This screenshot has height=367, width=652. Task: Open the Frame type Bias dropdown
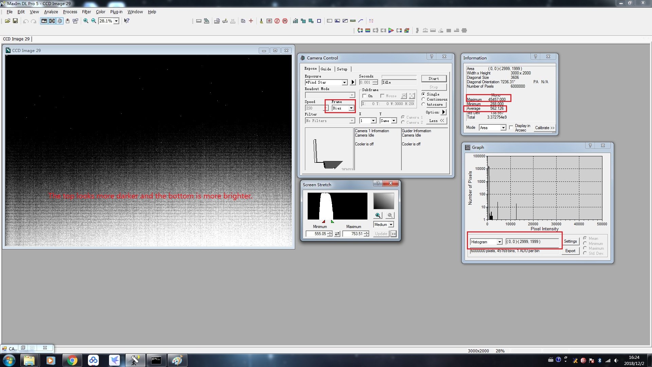(351, 108)
